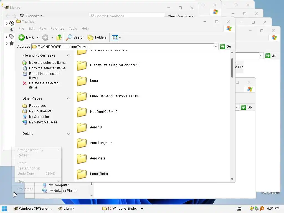
Task: Select the Aero 10 folder icon
Action: tap(82, 128)
